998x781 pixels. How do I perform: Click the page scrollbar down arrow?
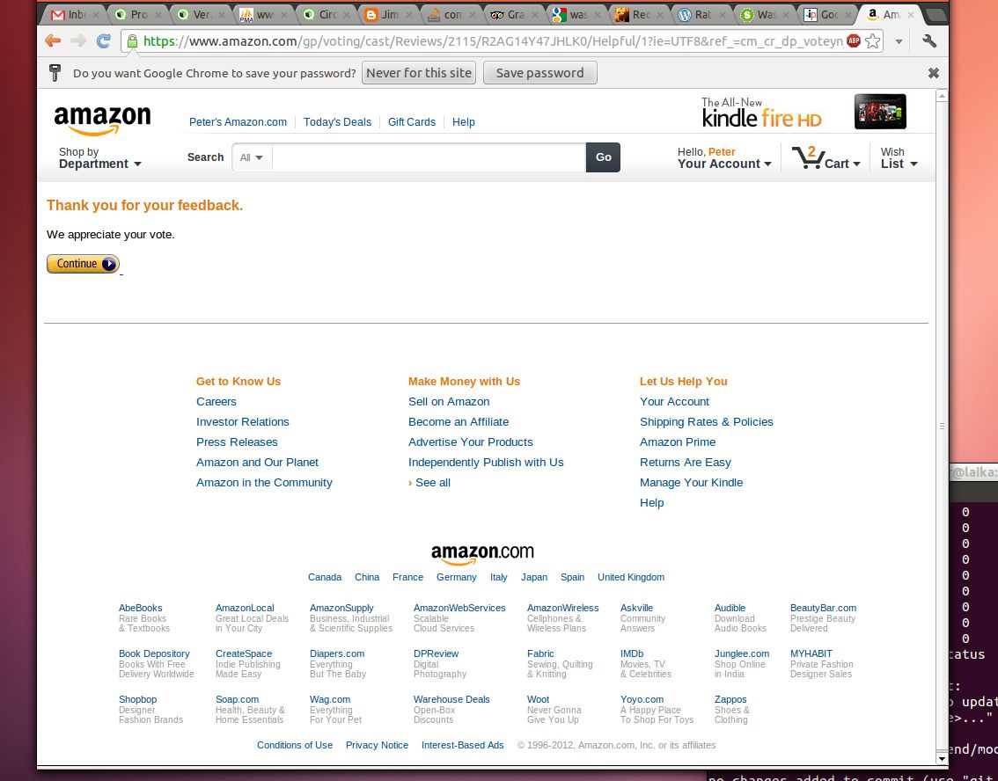click(x=942, y=758)
